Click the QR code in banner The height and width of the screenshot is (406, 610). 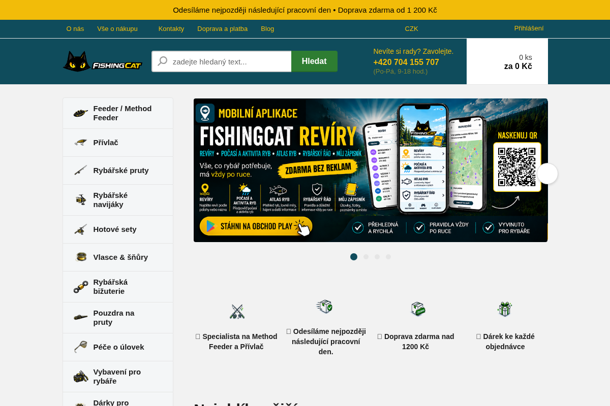tap(517, 167)
